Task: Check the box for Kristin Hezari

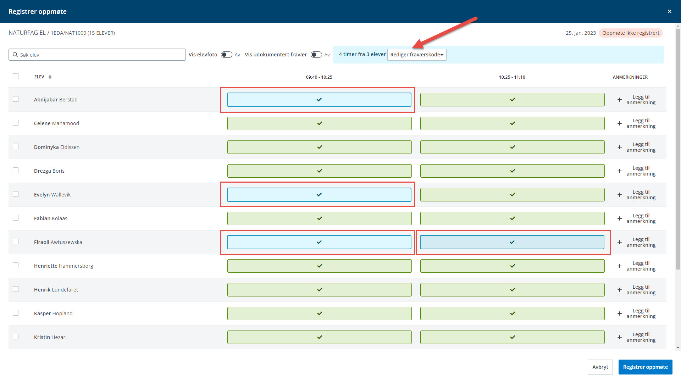Action: pyautogui.click(x=16, y=337)
